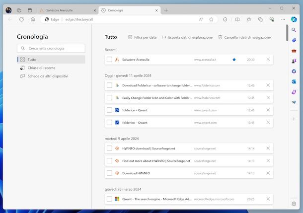Remove Download FolderIco entry with X
Screen dimensions: 303x213
point(268,85)
